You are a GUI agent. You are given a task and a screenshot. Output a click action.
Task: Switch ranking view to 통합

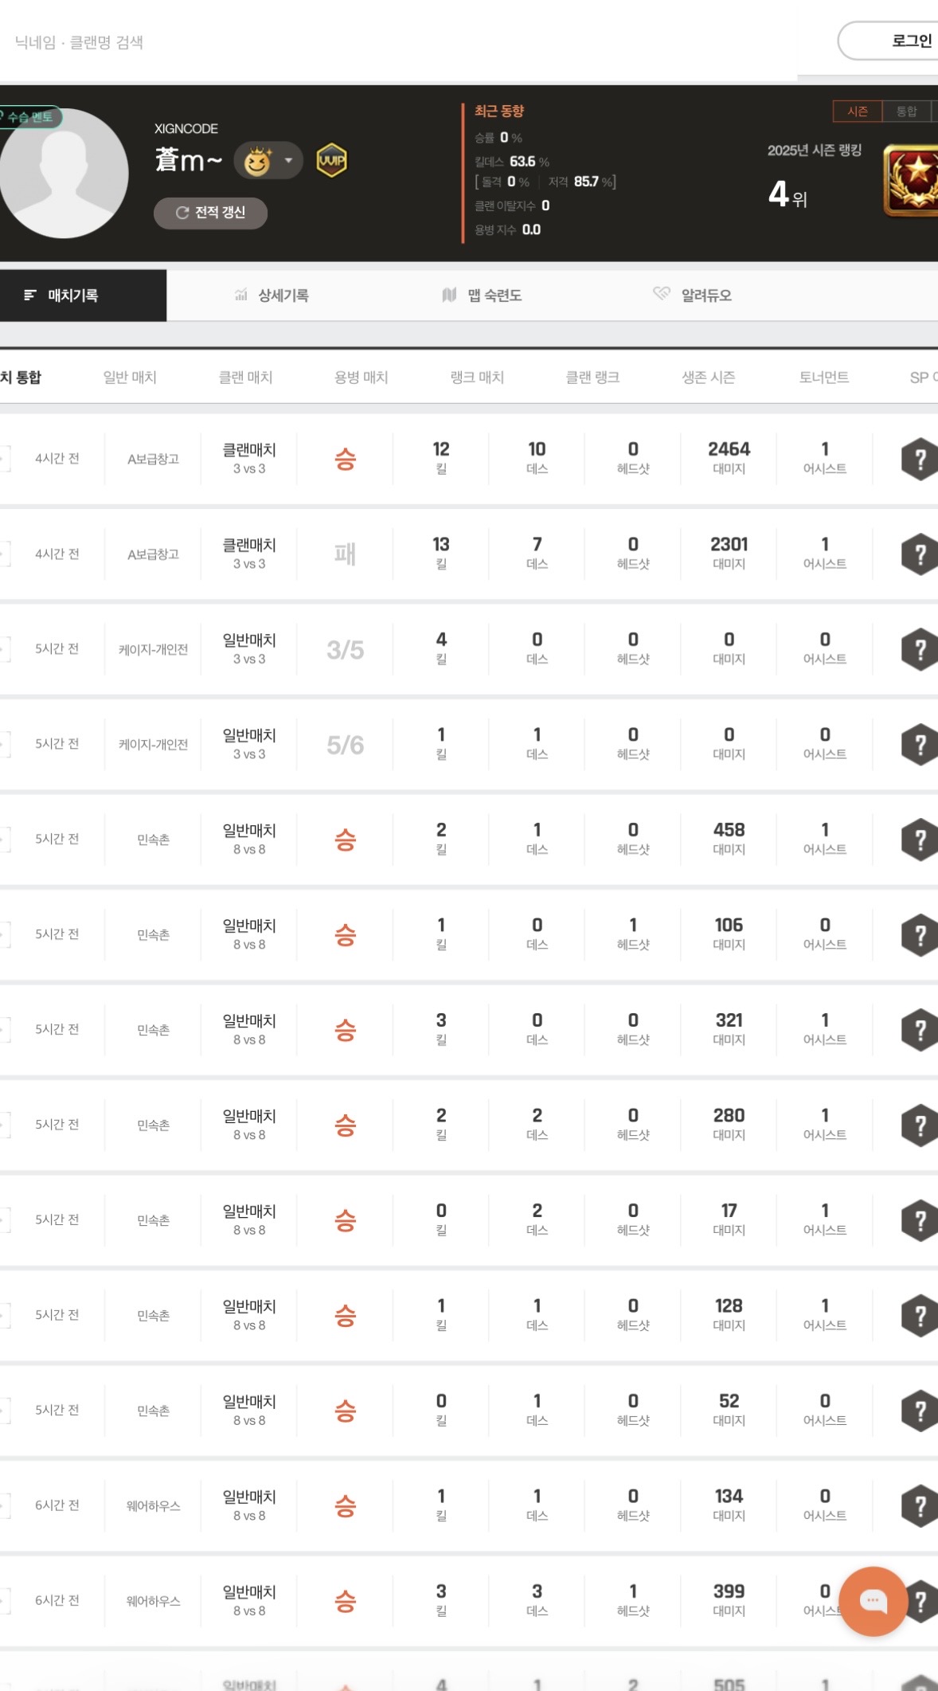(x=906, y=112)
